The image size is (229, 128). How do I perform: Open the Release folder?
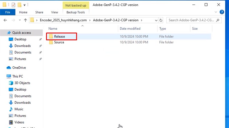[x=60, y=37]
